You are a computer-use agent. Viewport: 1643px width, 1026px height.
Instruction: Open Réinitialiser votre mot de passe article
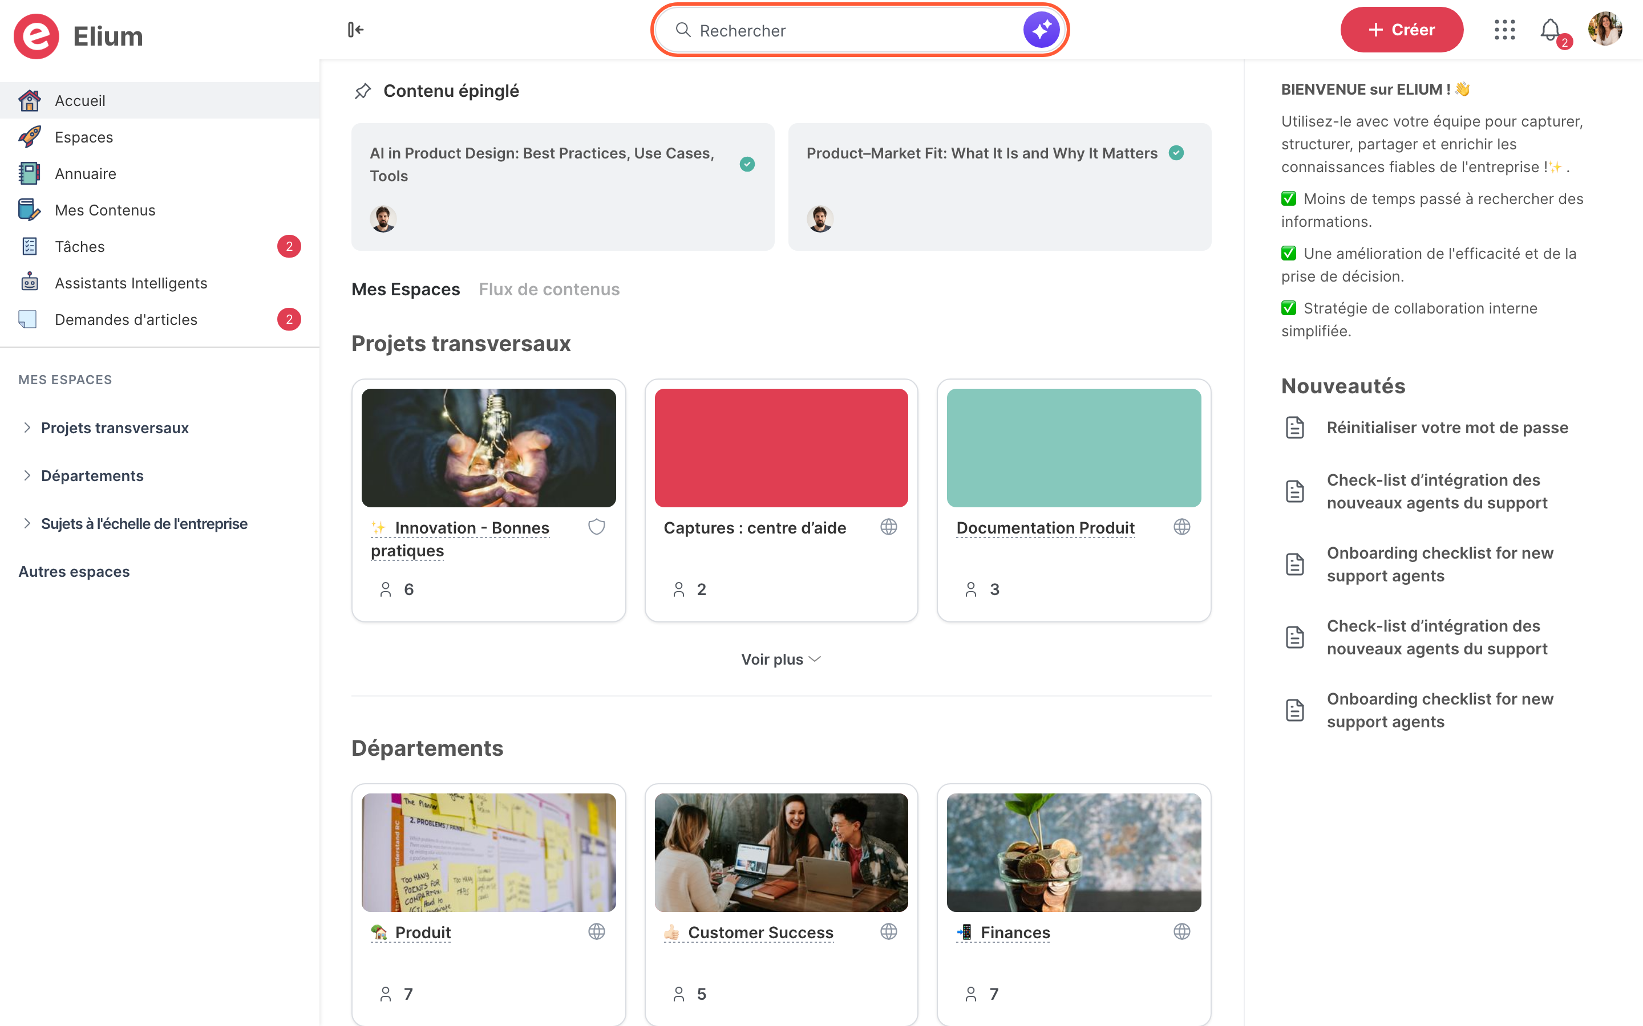(1447, 427)
